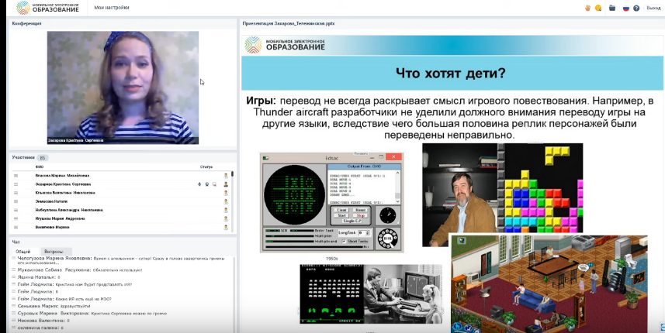The height and width of the screenshot is (333, 665).
Task: Click the Статус column header
Action: [x=206, y=167]
